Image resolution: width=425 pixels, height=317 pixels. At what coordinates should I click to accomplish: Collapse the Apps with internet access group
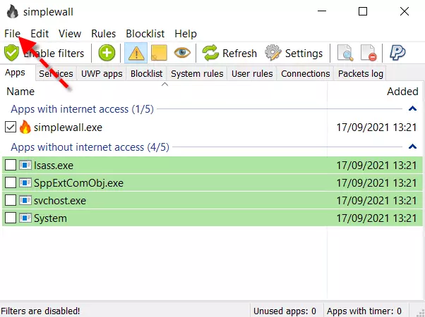[413, 109]
